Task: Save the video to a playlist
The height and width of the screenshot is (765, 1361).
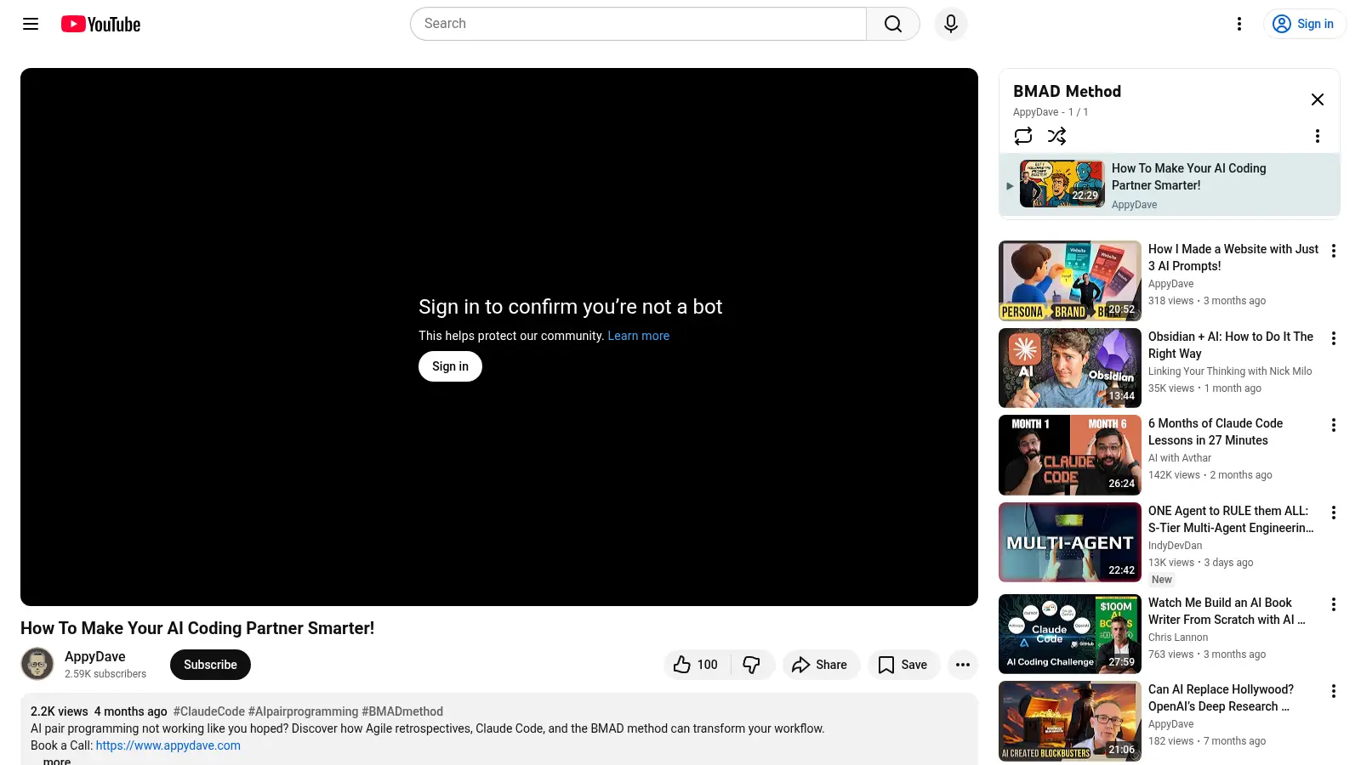Action: tap(903, 665)
